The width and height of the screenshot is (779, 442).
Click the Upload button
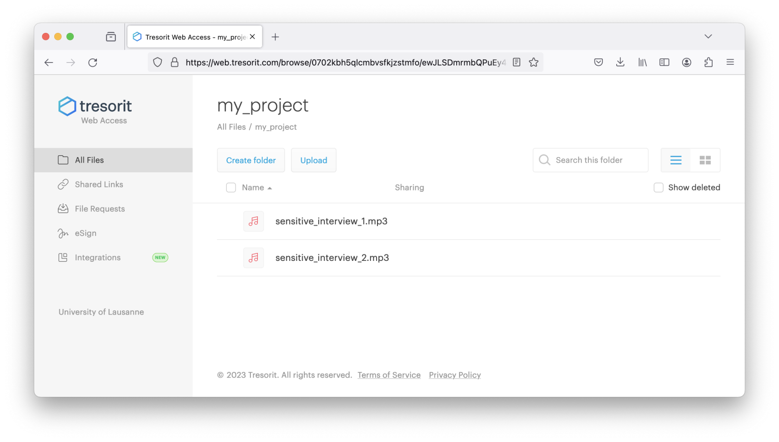pyautogui.click(x=313, y=160)
